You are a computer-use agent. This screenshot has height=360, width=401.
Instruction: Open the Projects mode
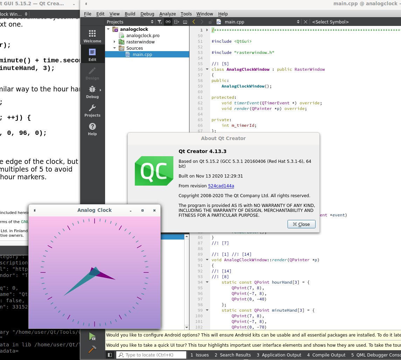92,111
